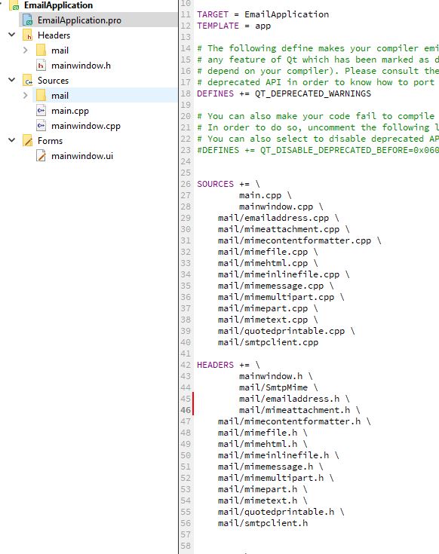
Task: Select the Headers group label
Action: tap(54, 35)
